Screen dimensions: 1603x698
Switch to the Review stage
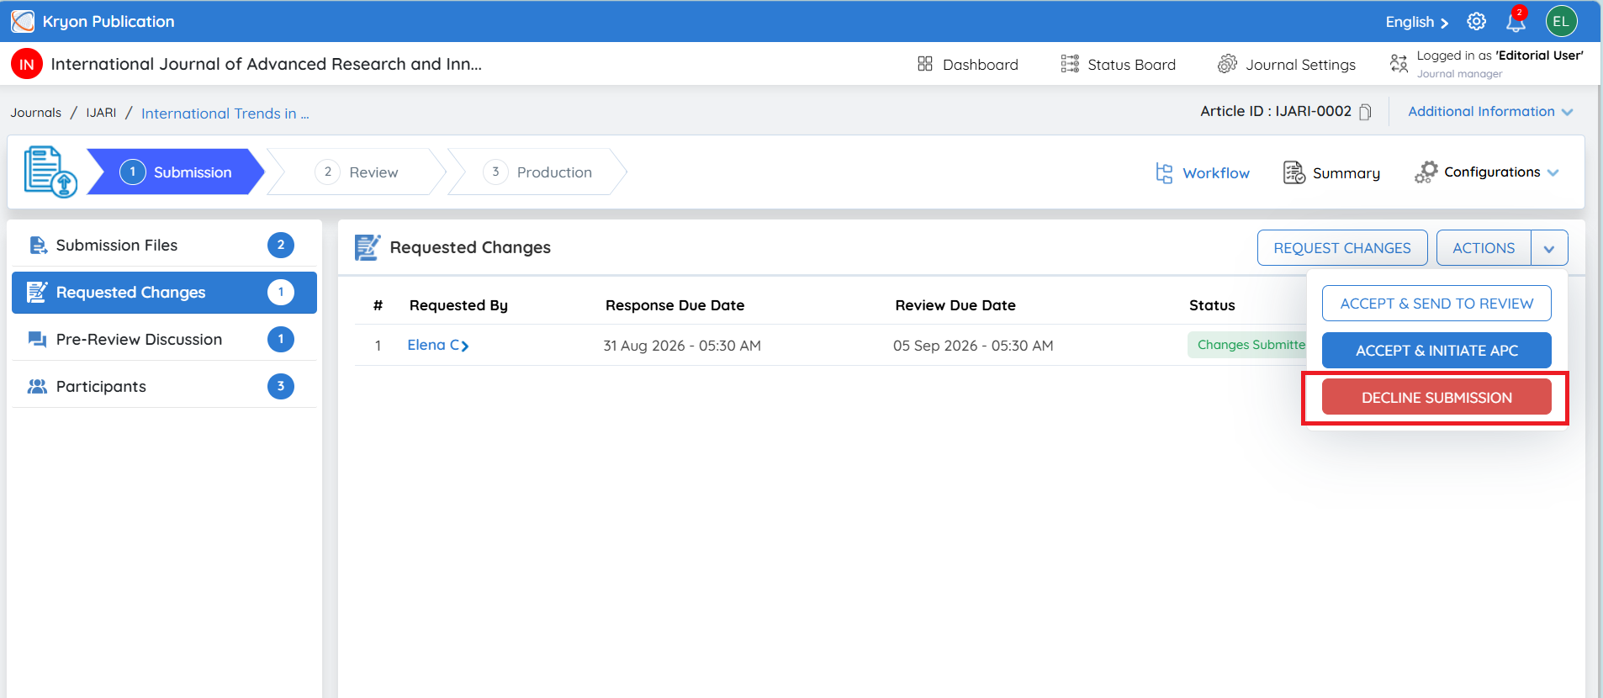click(357, 172)
